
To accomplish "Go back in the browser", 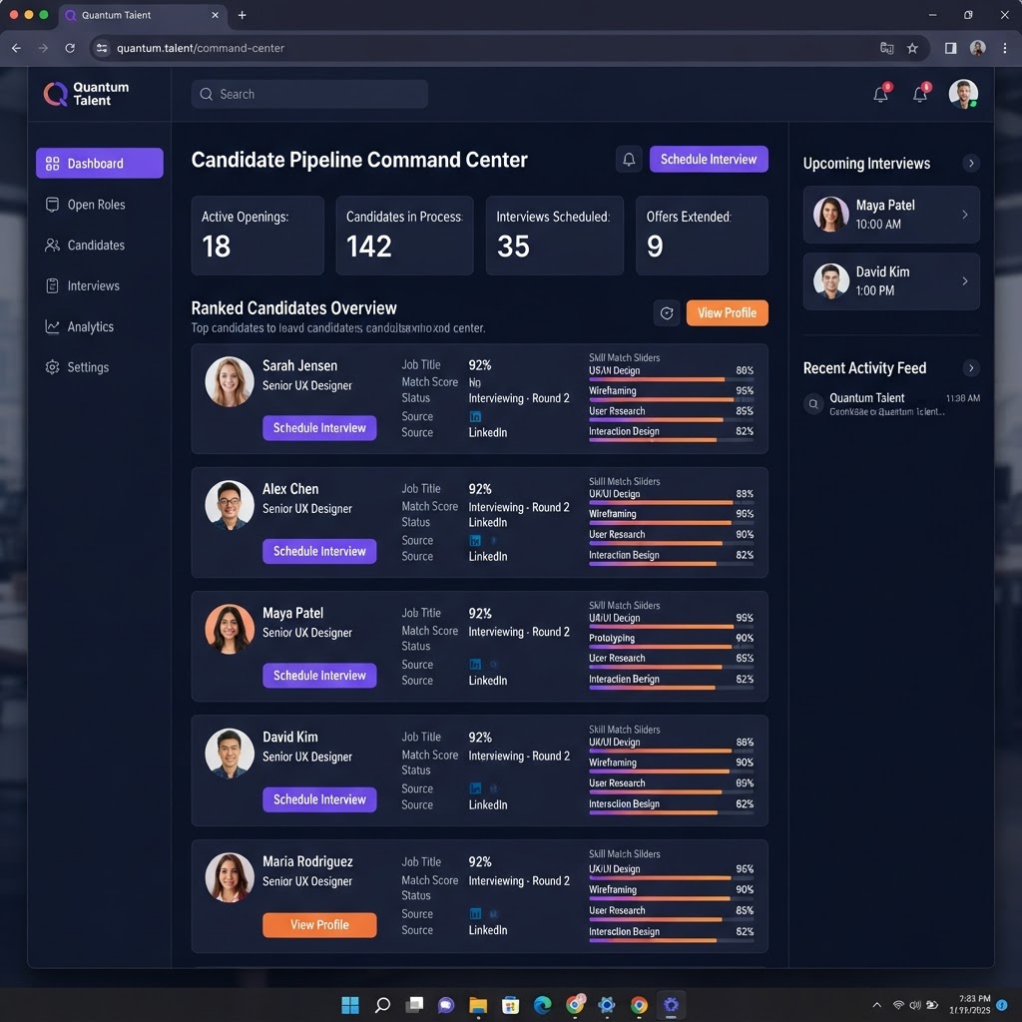I will (x=16, y=48).
